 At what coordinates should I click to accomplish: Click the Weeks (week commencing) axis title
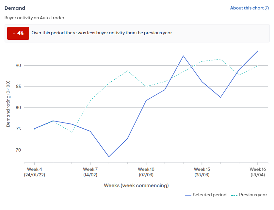136,186
